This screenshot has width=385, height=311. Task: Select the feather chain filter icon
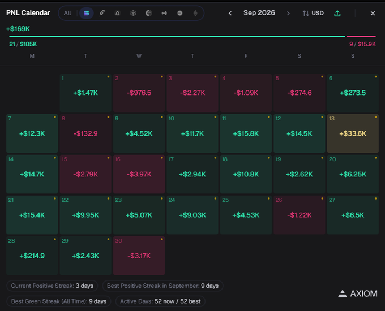click(102, 13)
